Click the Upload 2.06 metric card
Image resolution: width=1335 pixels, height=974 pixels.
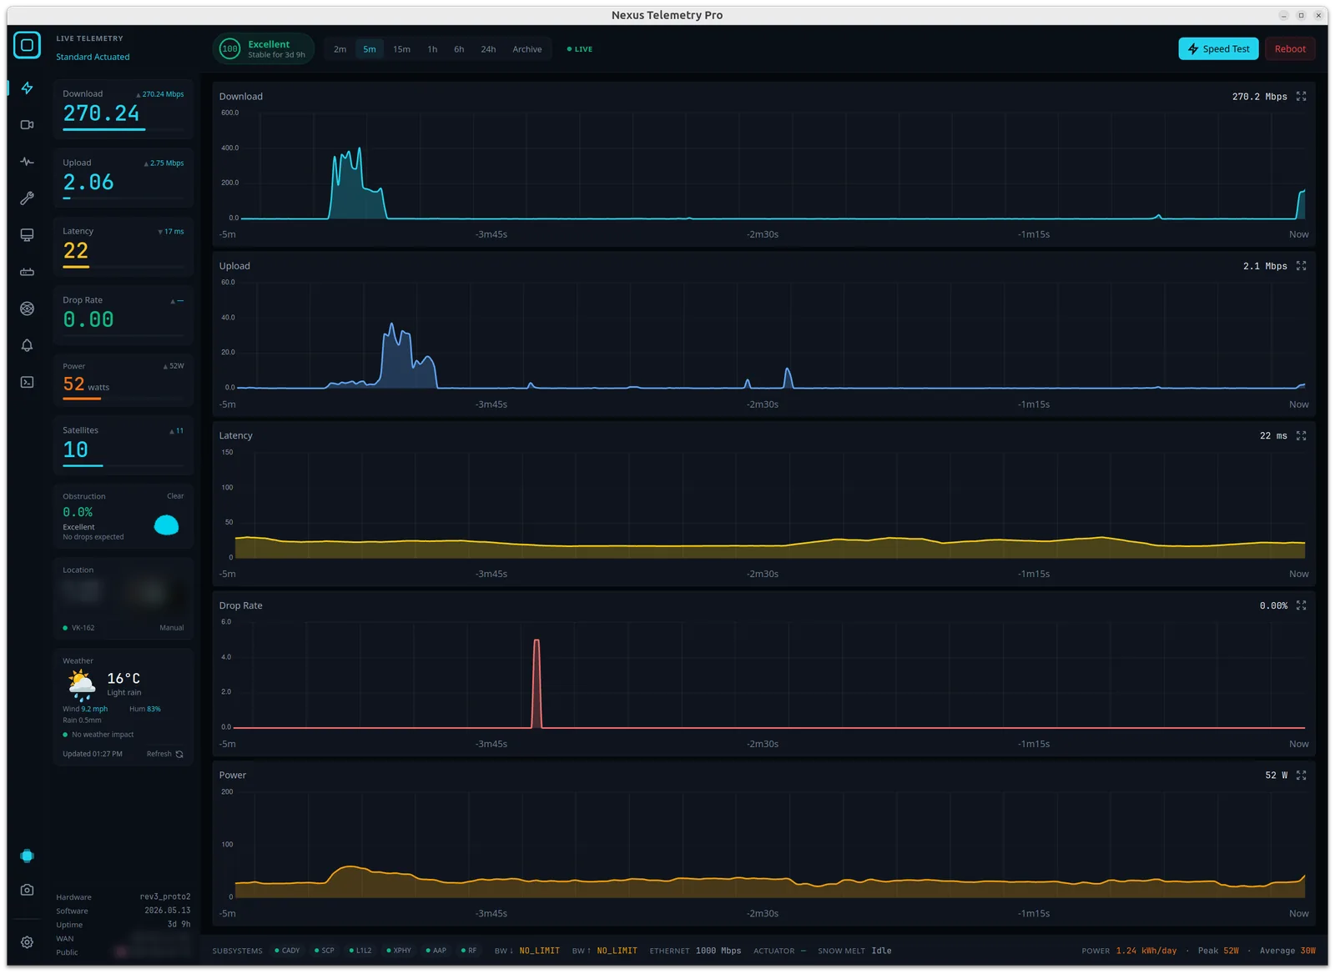point(123,178)
